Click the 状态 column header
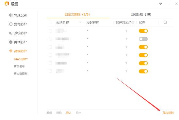This screenshot has height=120, width=179. [142, 23]
